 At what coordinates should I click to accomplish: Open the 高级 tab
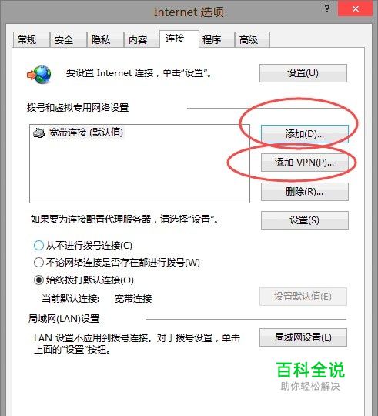pyautogui.click(x=253, y=40)
